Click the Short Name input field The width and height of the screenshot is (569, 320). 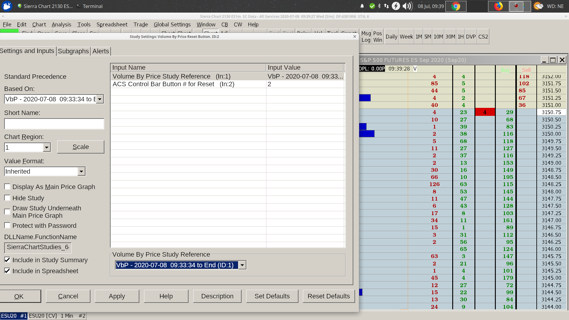pyautogui.click(x=54, y=124)
